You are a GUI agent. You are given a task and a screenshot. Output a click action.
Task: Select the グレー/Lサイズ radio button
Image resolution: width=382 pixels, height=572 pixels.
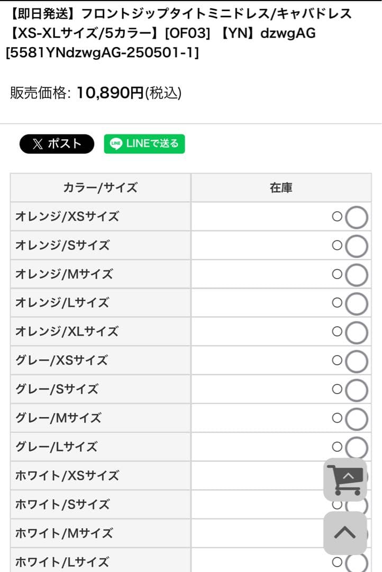(x=357, y=448)
